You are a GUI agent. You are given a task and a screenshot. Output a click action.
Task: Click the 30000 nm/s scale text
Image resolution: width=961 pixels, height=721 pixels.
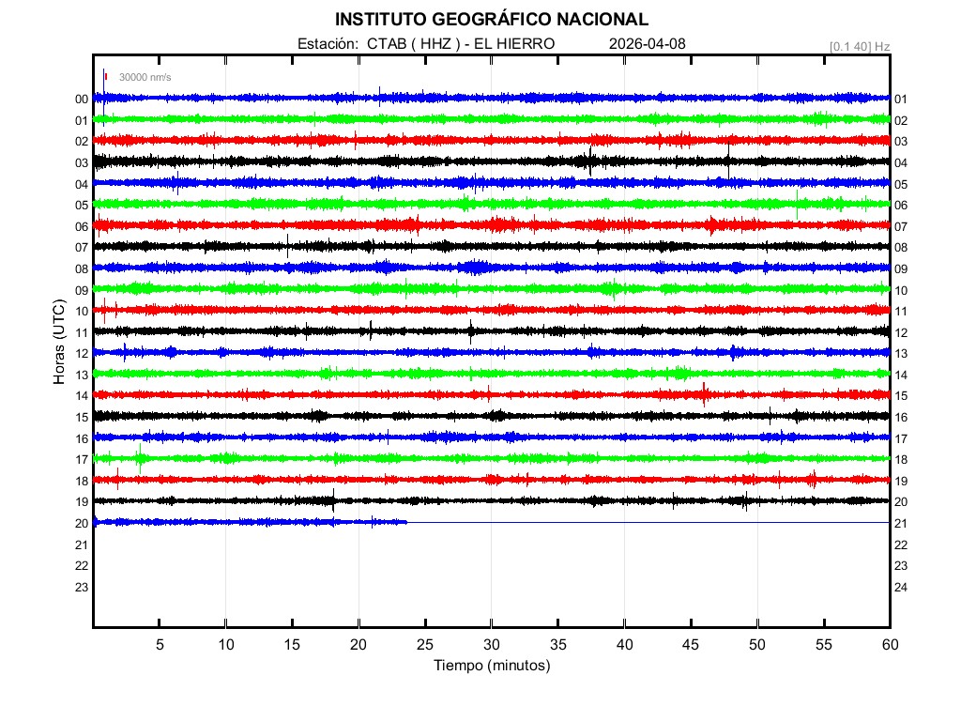tap(145, 78)
